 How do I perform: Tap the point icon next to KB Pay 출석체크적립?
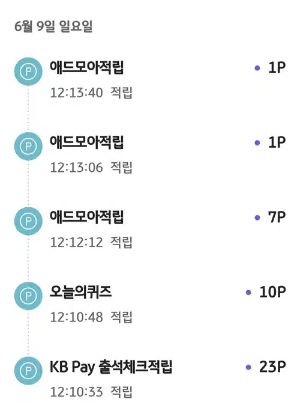point(28,371)
